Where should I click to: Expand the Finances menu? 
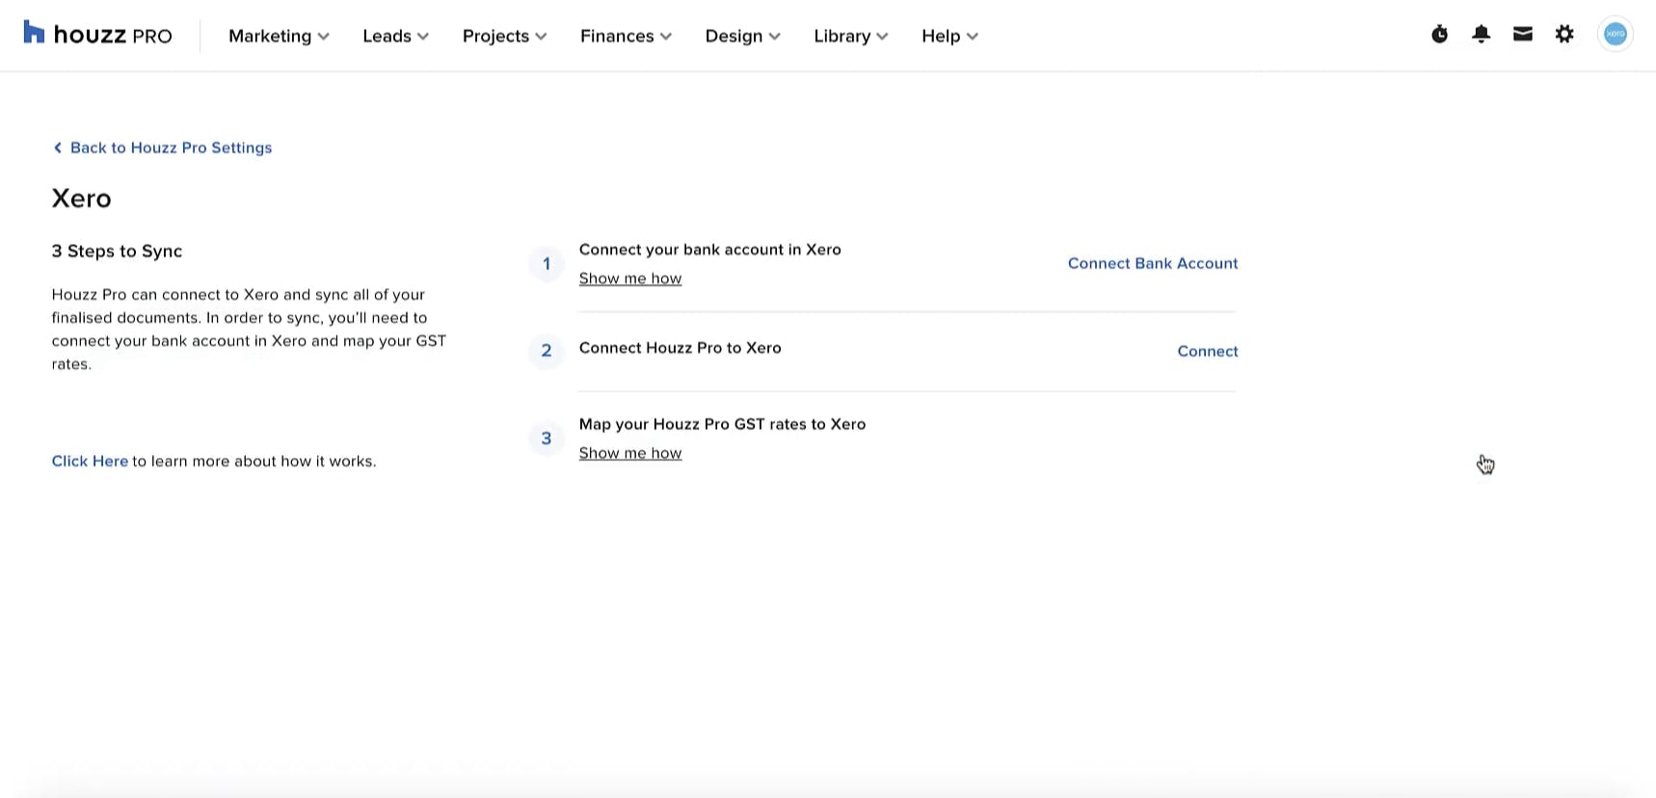pyautogui.click(x=626, y=36)
